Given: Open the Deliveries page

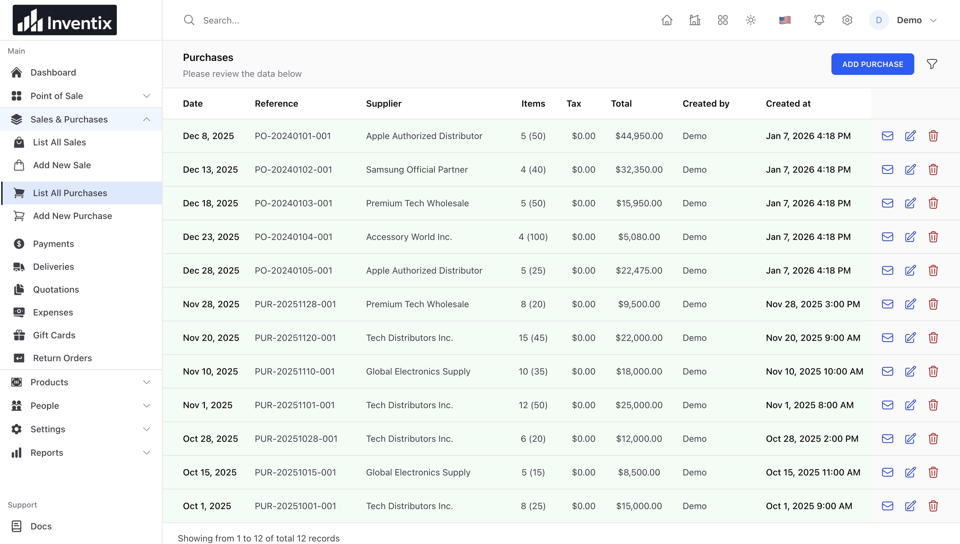Looking at the screenshot, I should pos(81,267).
